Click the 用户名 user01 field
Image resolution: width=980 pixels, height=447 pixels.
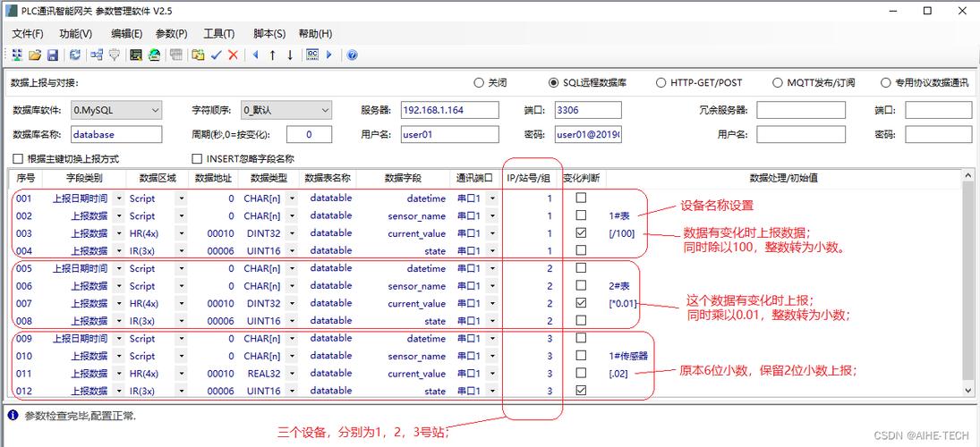coord(450,134)
